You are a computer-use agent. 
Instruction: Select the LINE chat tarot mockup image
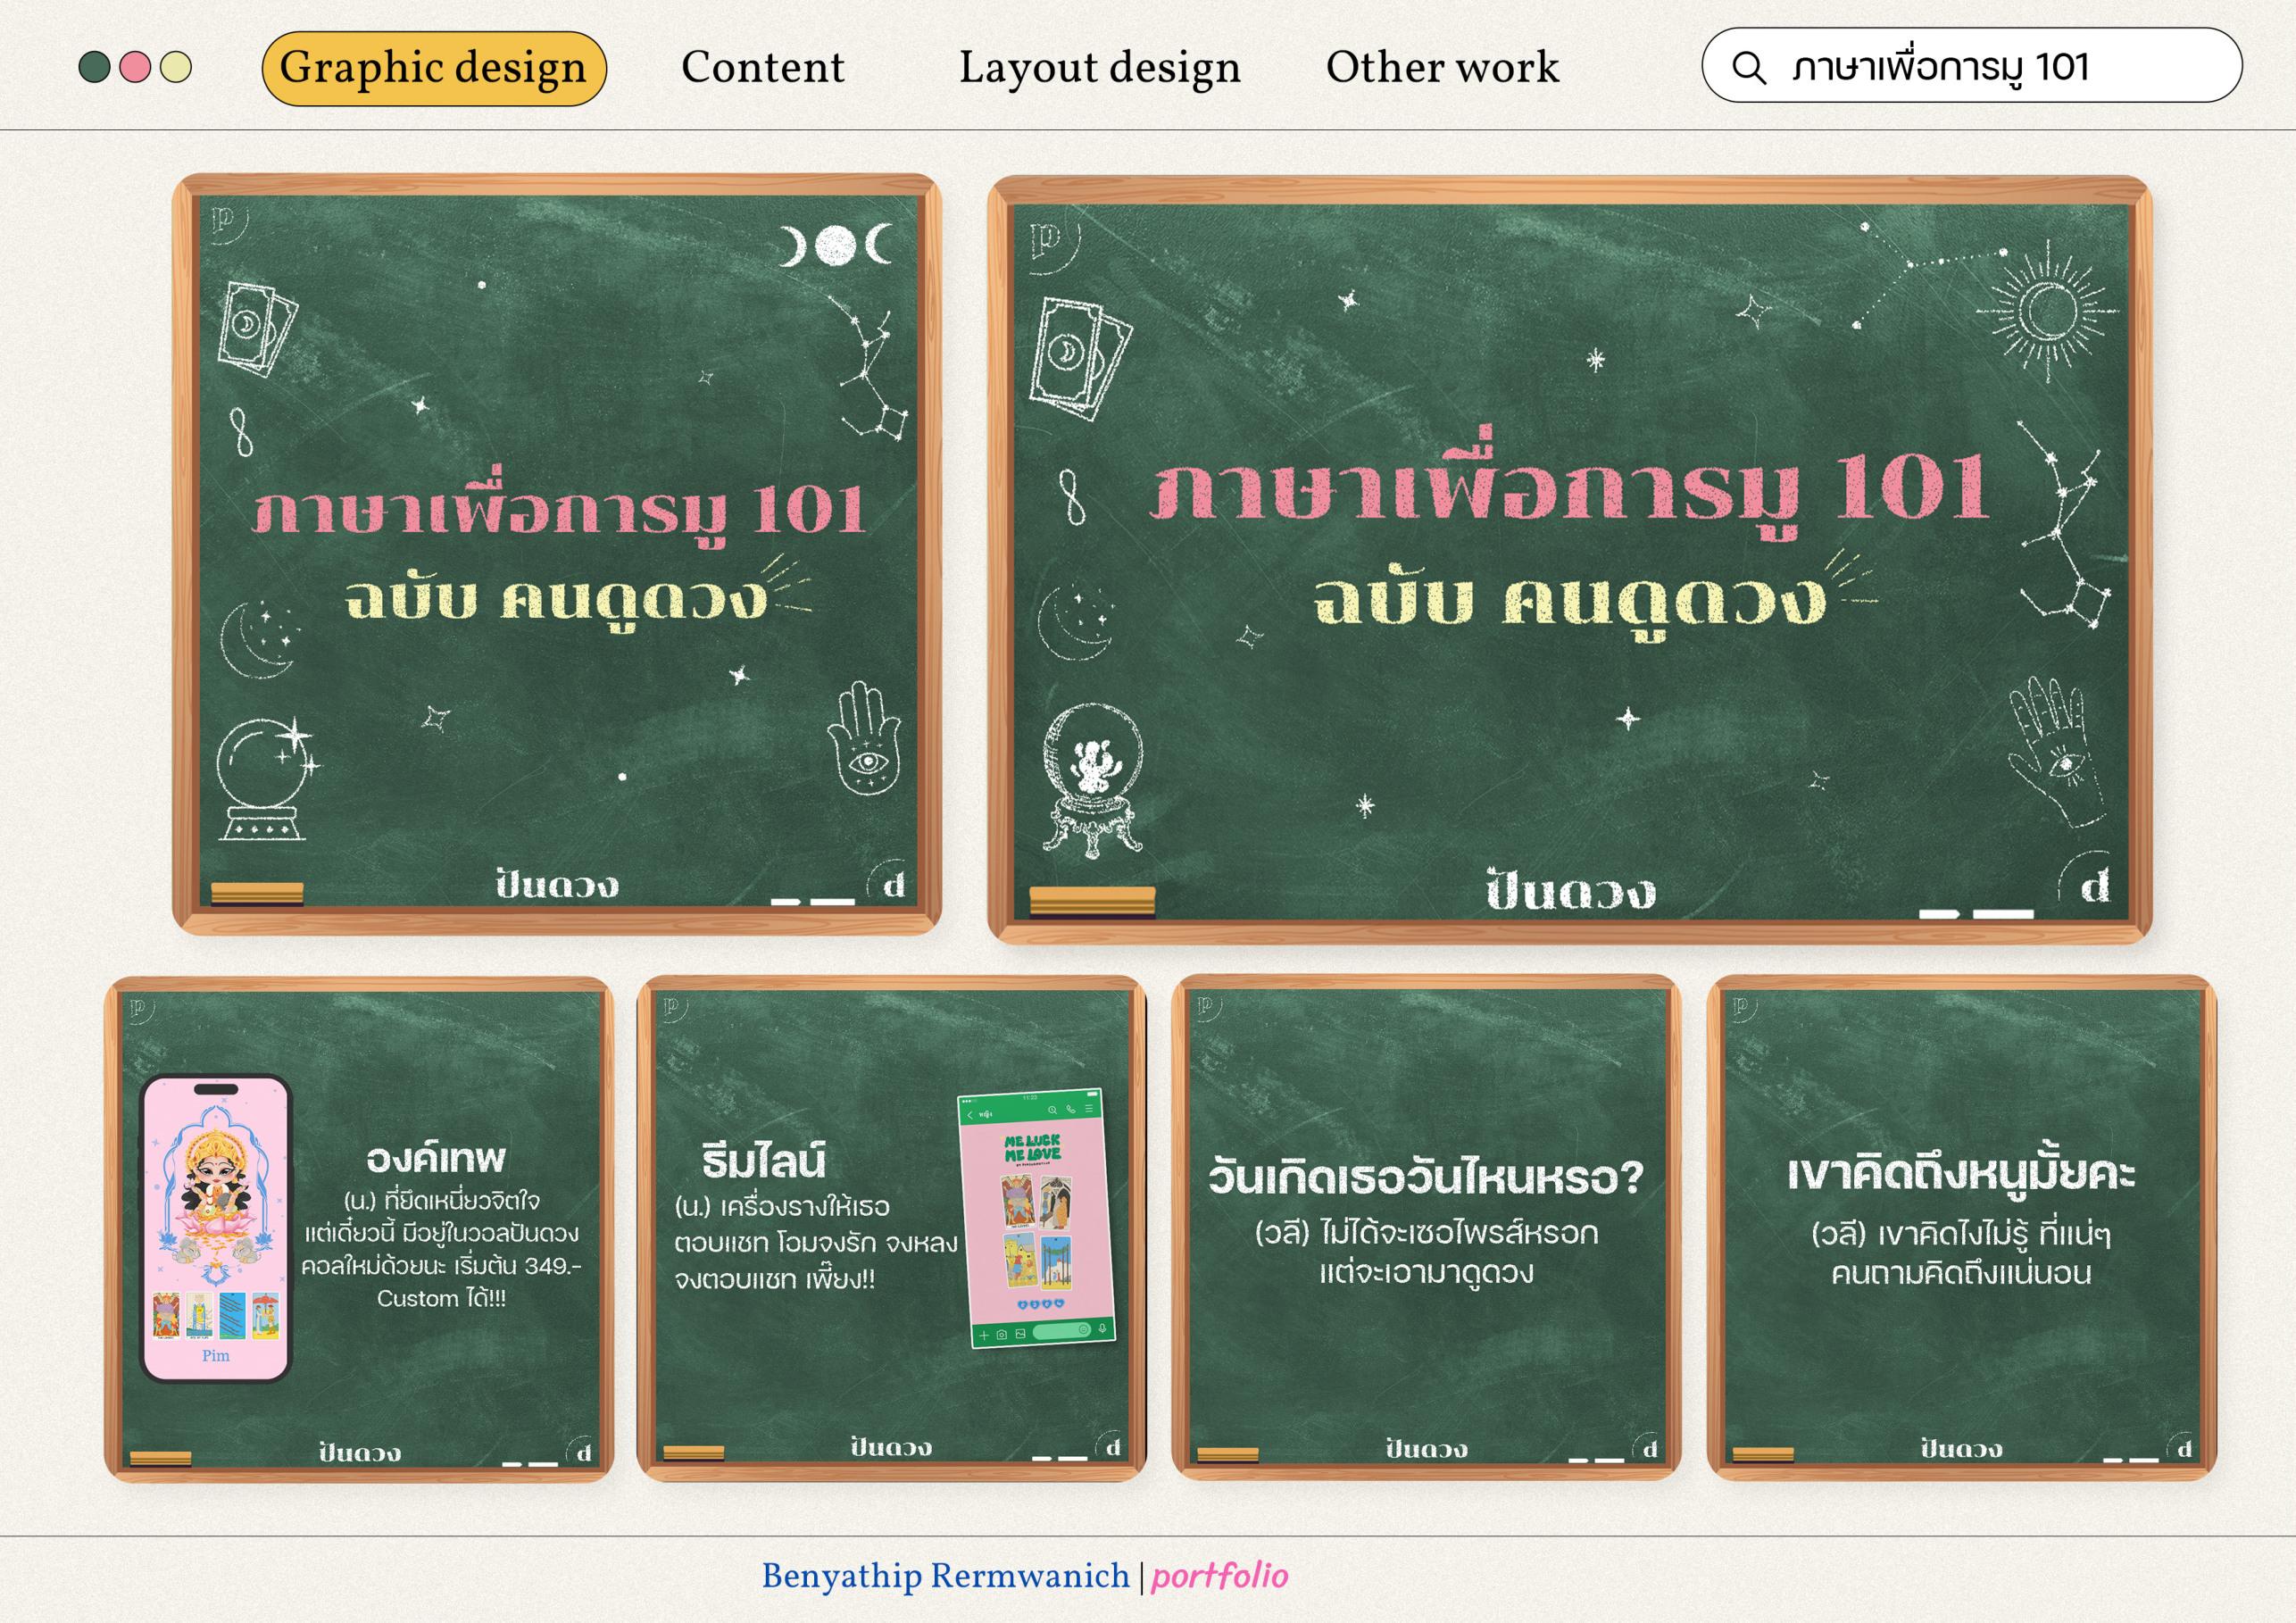[1036, 1218]
